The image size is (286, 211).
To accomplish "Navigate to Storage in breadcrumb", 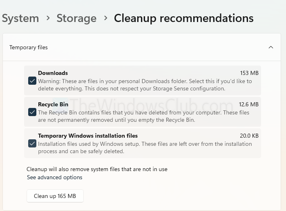I will pos(76,18).
